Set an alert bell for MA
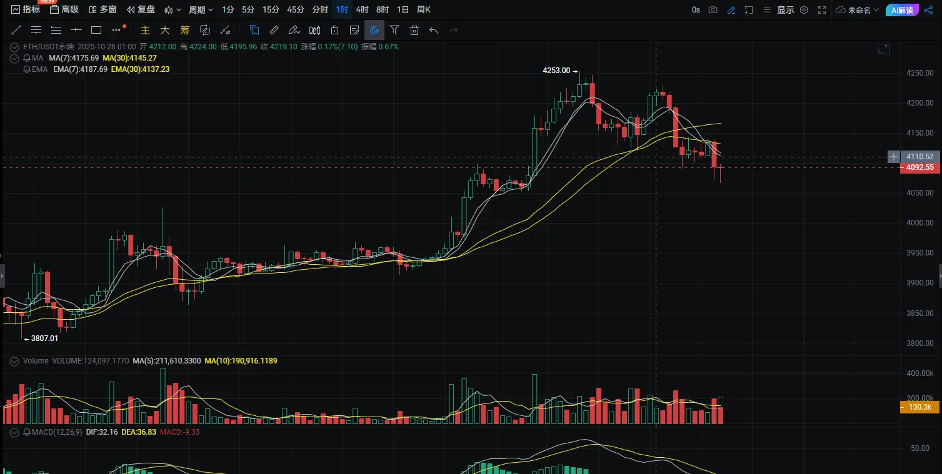 [27, 57]
